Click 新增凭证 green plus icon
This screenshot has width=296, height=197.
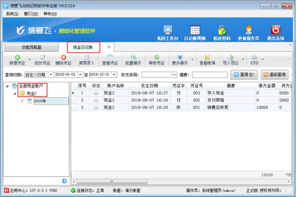click(18, 57)
